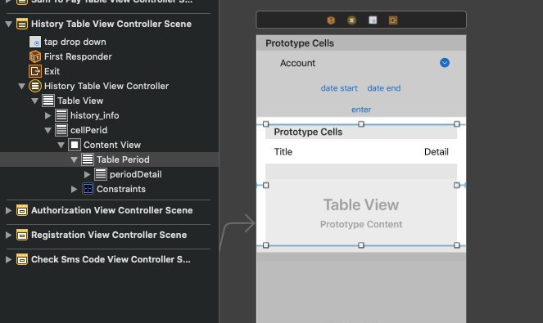Select the periodDetail row
This screenshot has height=323, width=543.
110,175
